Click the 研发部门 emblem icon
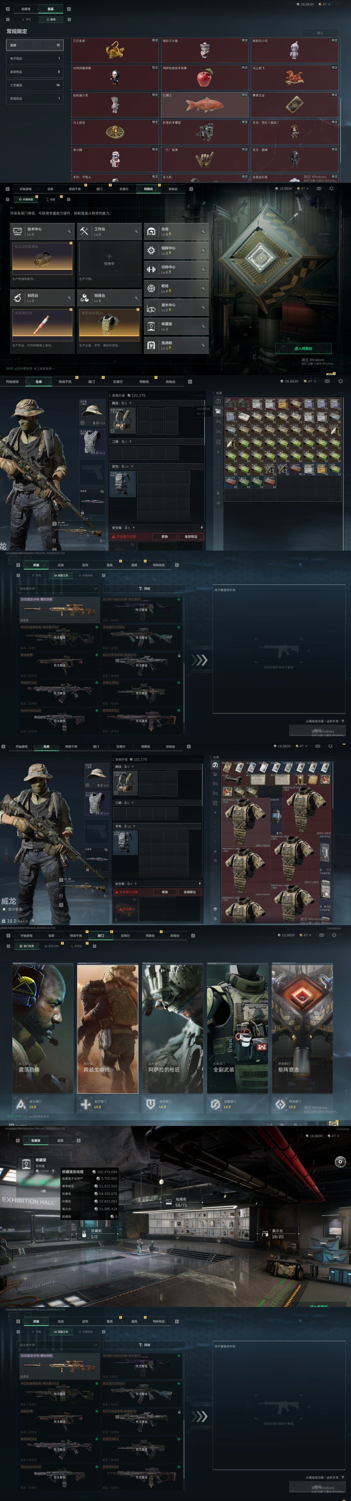The height and width of the screenshot is (1501, 351). (280, 1104)
